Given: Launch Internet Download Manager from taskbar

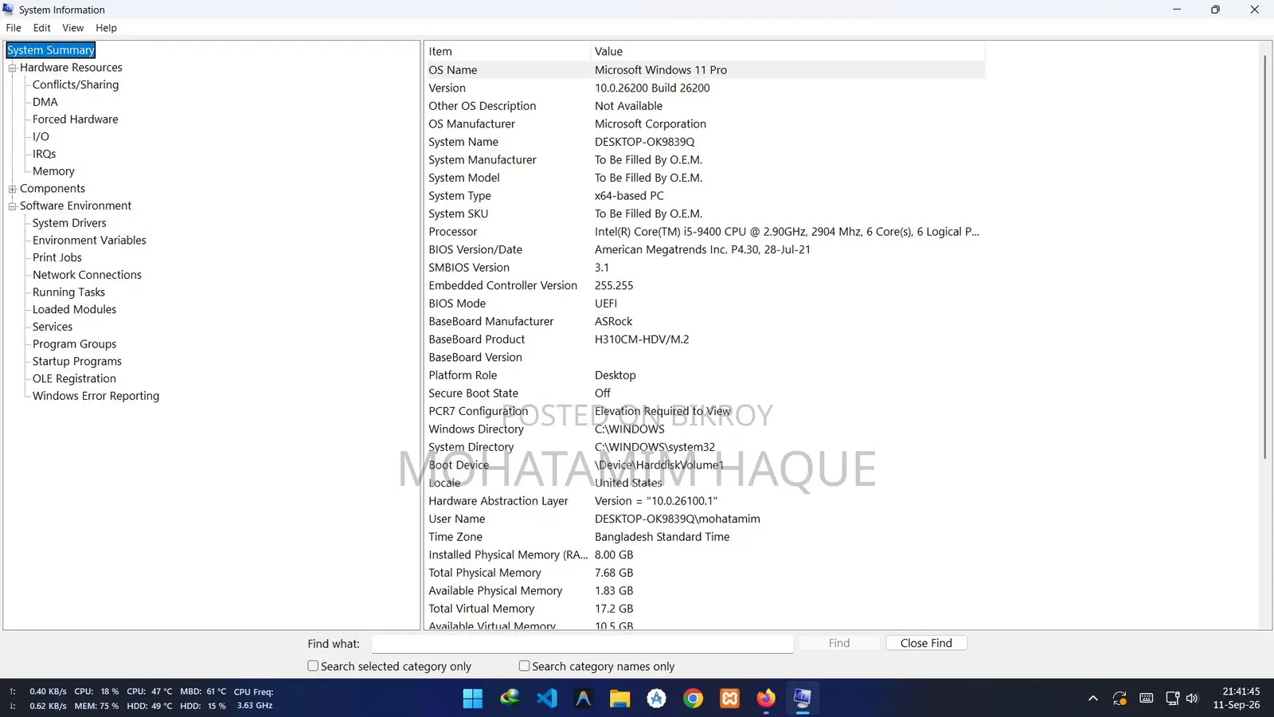Looking at the screenshot, I should (x=510, y=699).
